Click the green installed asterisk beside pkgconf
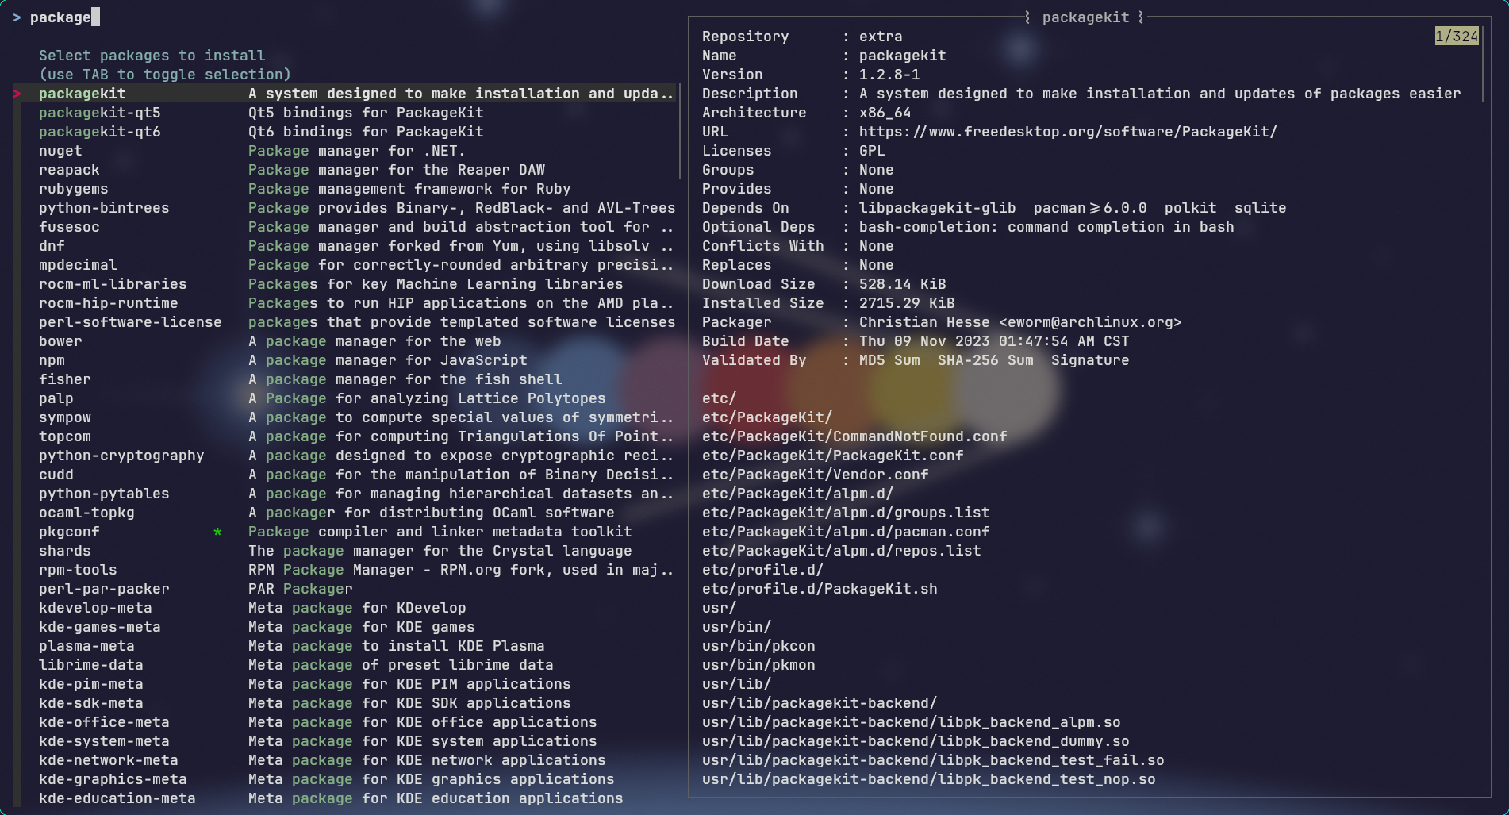 coord(217,532)
